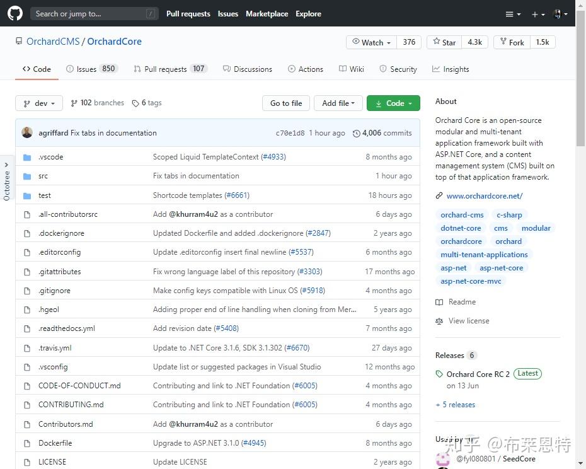Image resolution: width=586 pixels, height=469 pixels.
Task: Open Pull requests in top navigation
Action: 188,14
